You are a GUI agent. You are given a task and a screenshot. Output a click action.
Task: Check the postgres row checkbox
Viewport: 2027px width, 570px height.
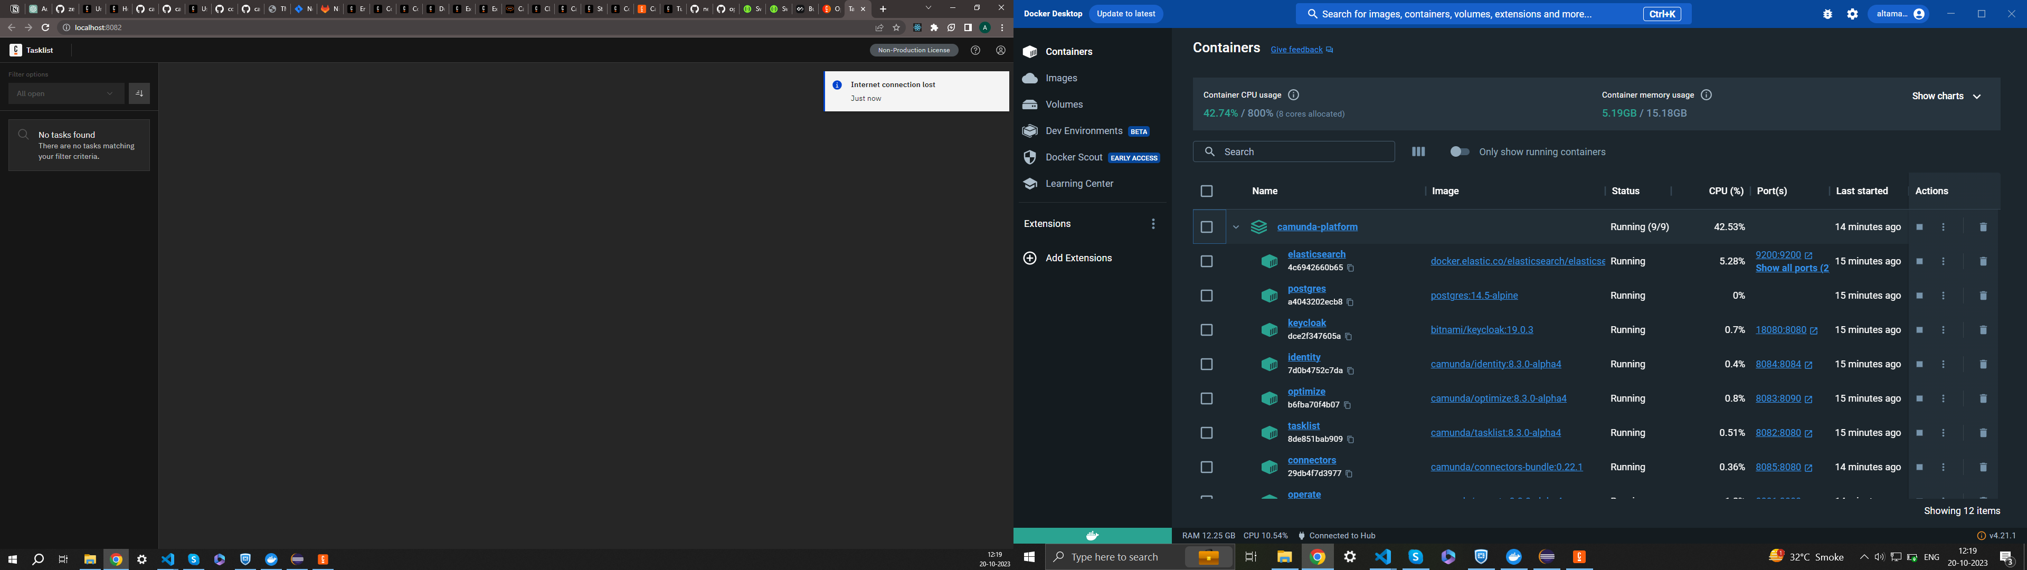(x=1206, y=296)
